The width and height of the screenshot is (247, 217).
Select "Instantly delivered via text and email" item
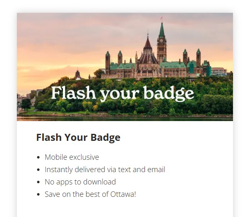point(105,170)
